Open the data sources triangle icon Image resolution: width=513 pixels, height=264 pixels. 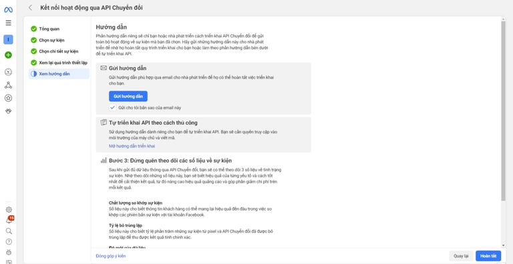click(x=8, y=85)
